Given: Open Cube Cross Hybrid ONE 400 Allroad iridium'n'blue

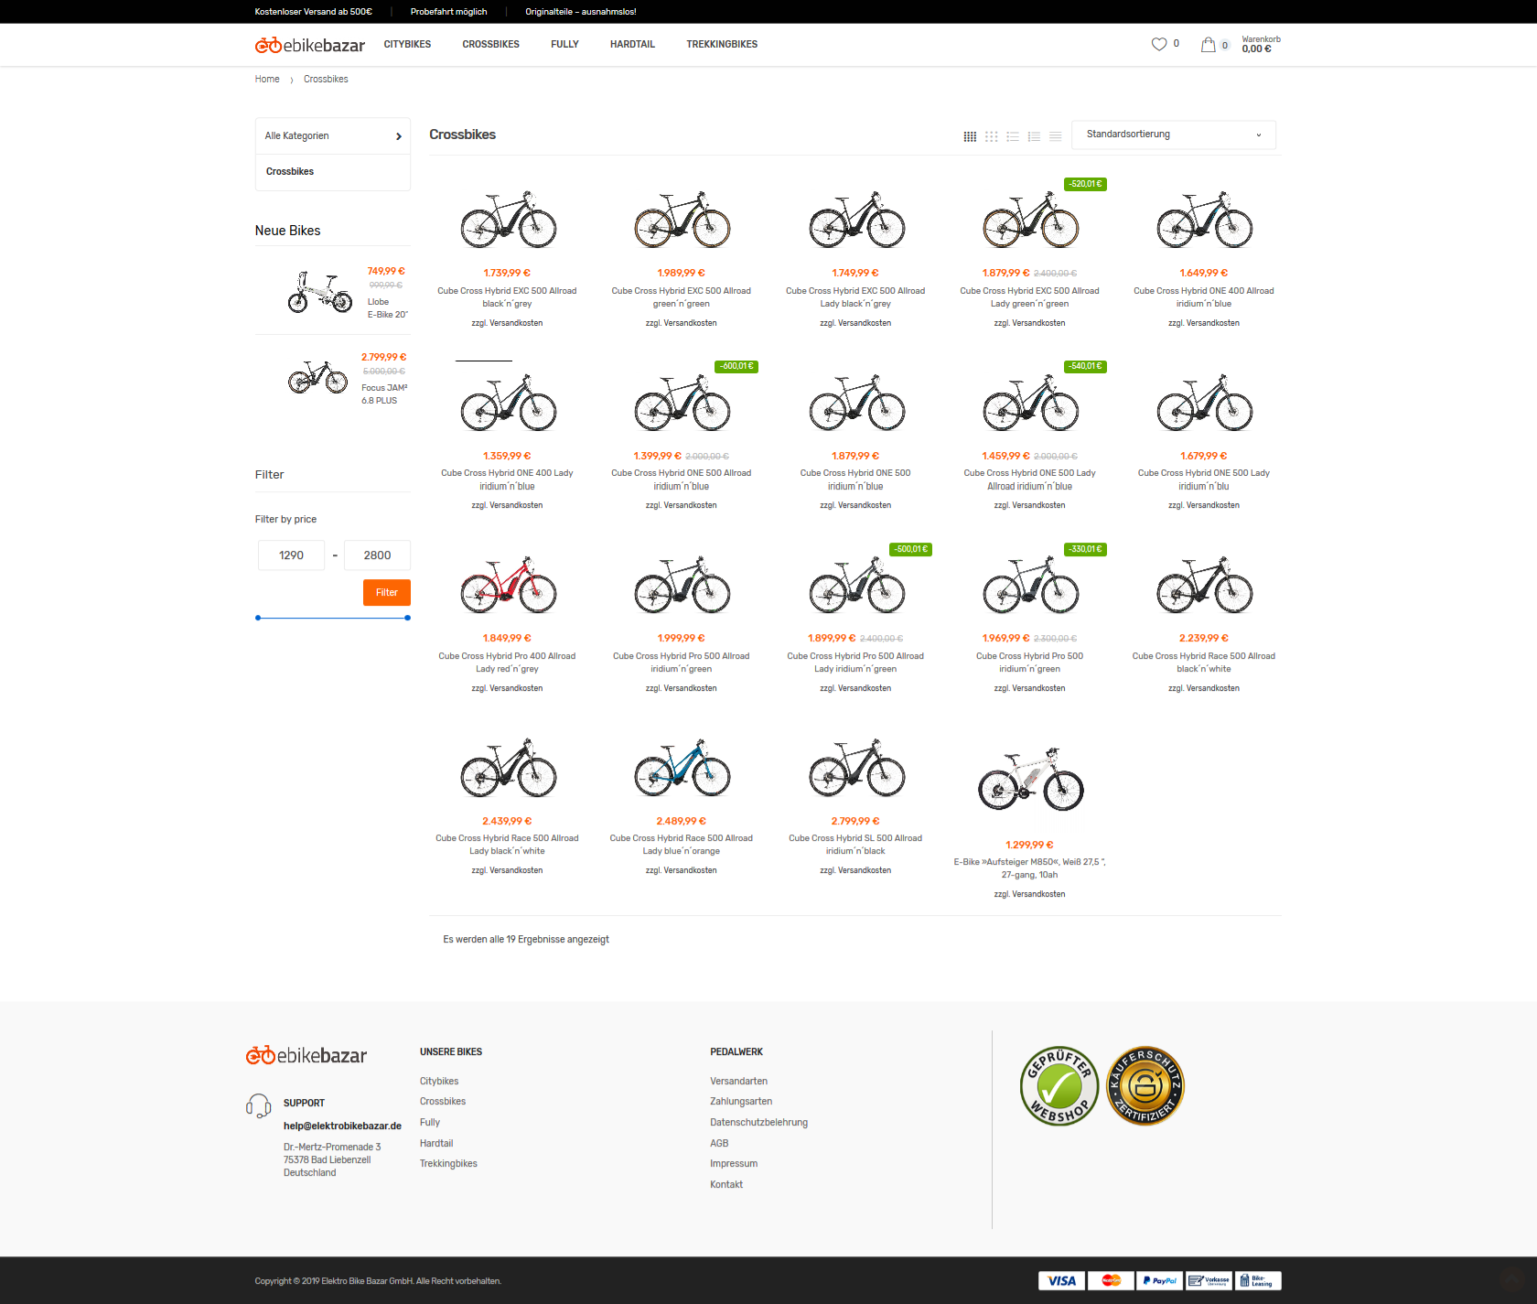Looking at the screenshot, I should pyautogui.click(x=1204, y=297).
